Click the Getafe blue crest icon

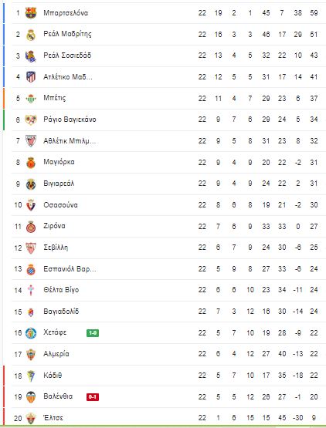(x=31, y=333)
